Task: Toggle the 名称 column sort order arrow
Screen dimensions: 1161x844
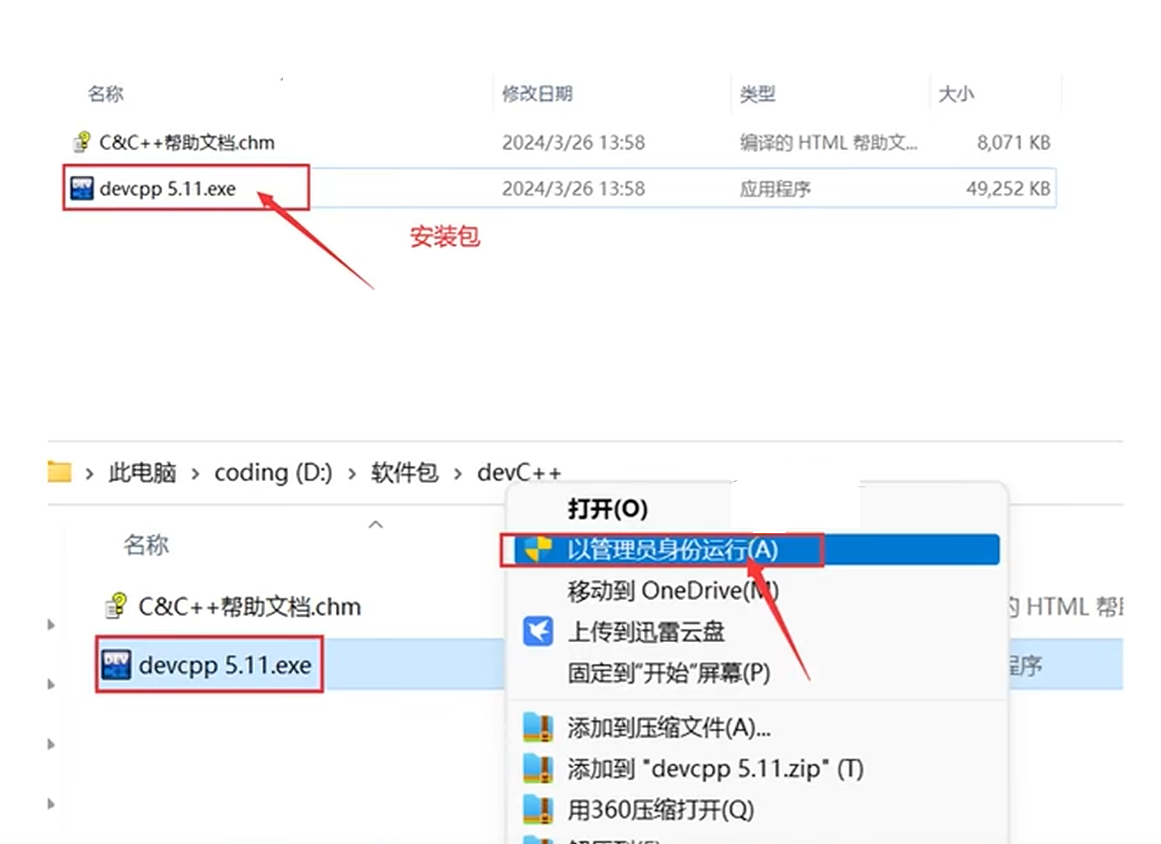Action: coord(376,525)
